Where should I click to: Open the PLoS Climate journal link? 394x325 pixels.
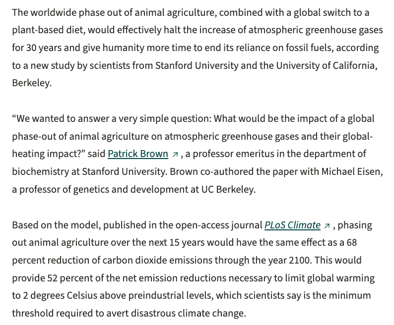pyautogui.click(x=292, y=225)
